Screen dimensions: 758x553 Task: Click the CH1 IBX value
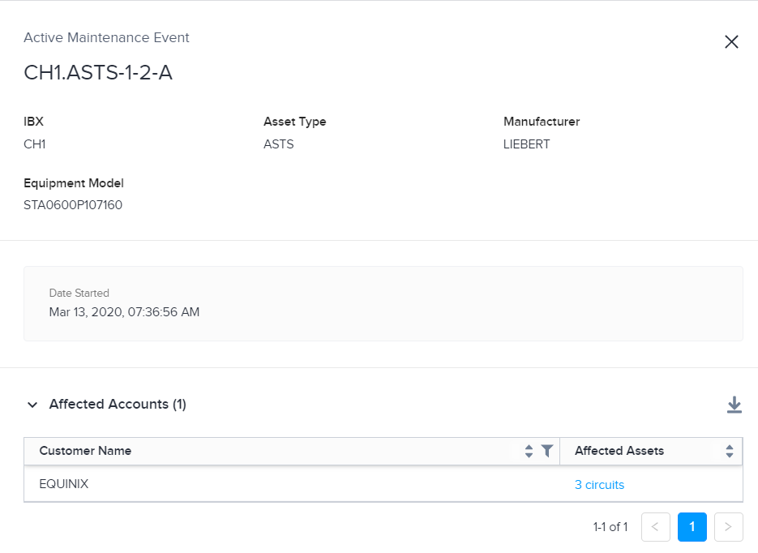pos(34,144)
